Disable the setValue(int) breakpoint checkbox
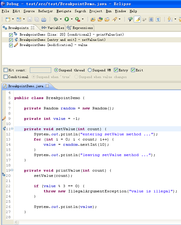Viewport: 181px width, 225px height. click(x=11, y=40)
